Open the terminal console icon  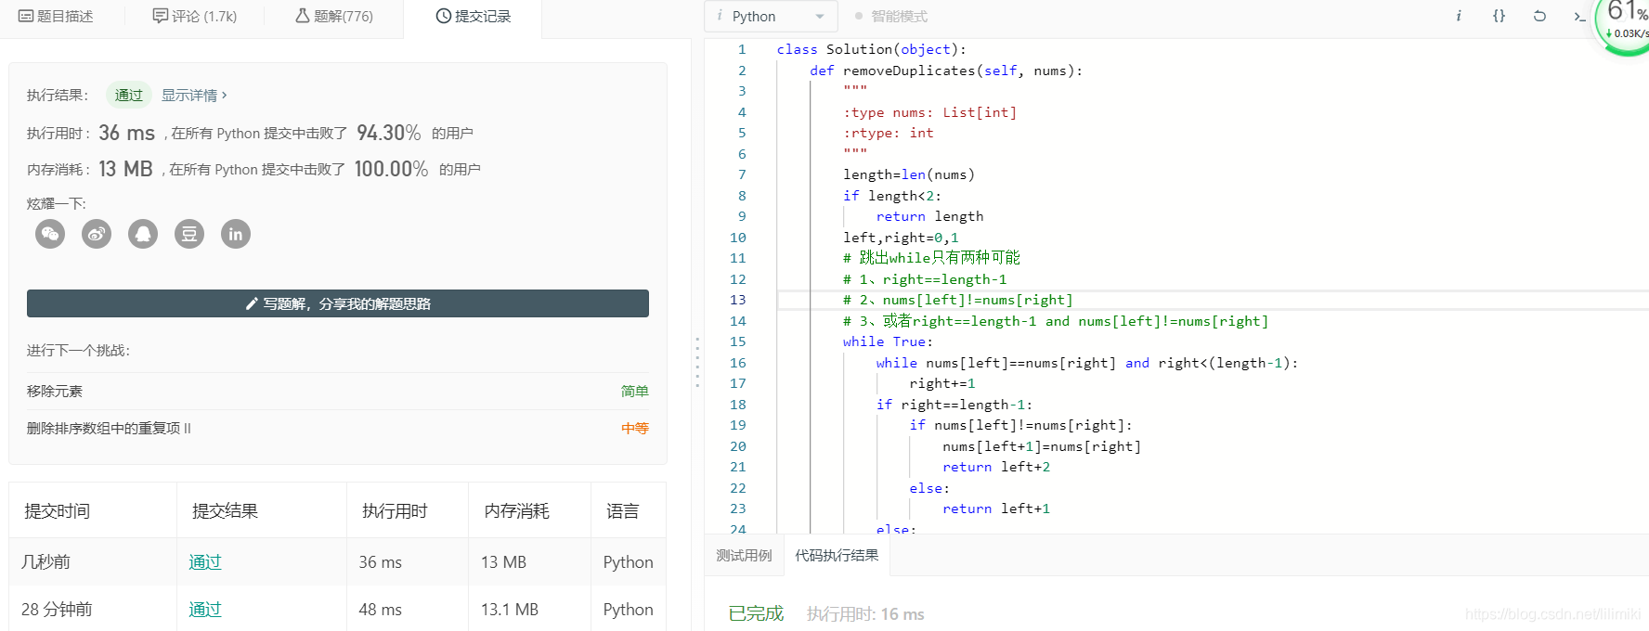[x=1579, y=16]
